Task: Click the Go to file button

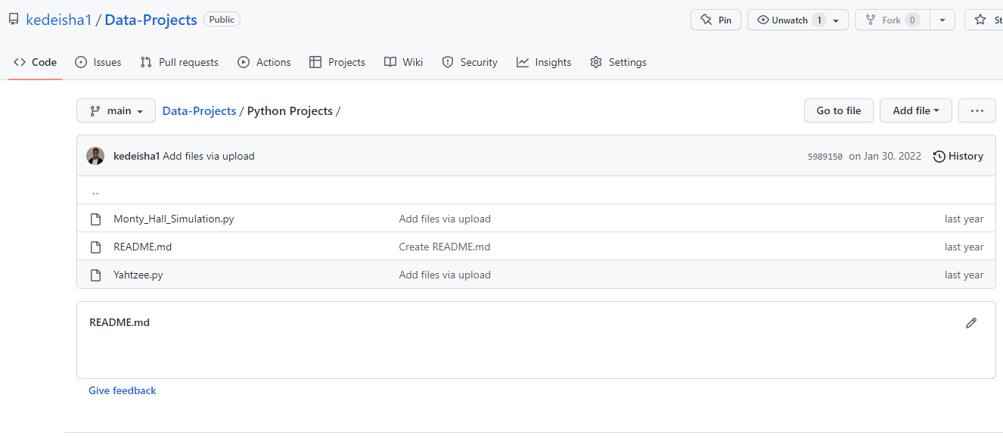Action: coord(838,110)
